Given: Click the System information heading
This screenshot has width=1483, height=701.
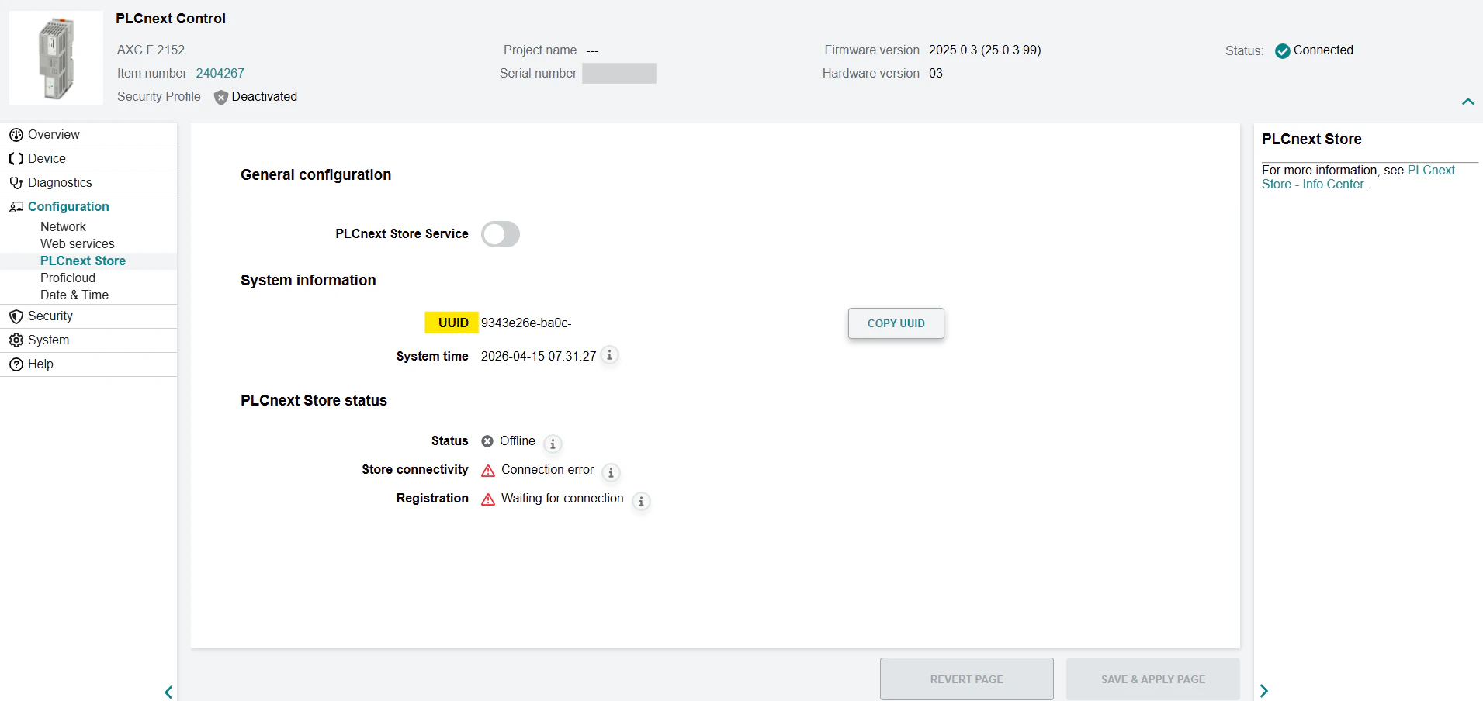Looking at the screenshot, I should (x=308, y=281).
